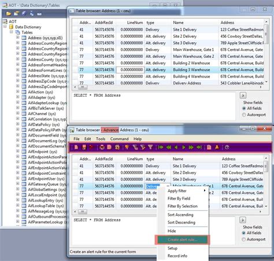The image size is (274, 261).
Task: Click the red Delete record toolbar icon
Action: coord(91,148)
